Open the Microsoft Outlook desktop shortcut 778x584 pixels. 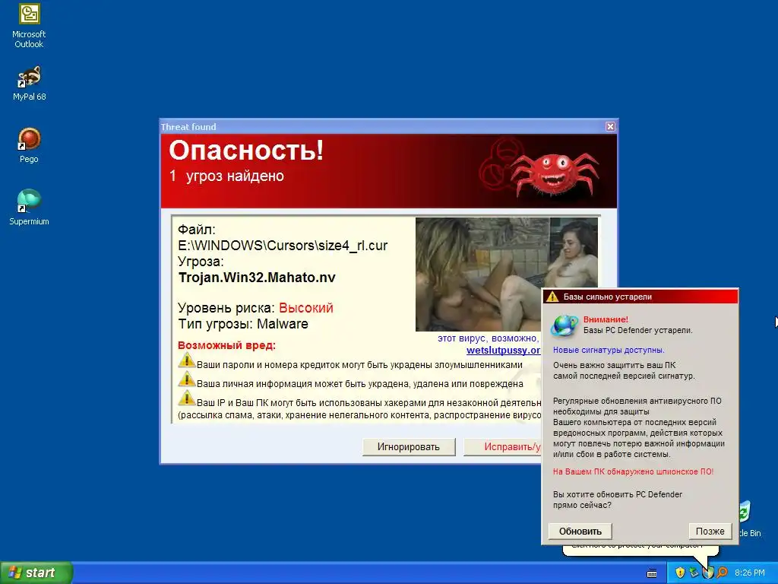[x=29, y=26]
